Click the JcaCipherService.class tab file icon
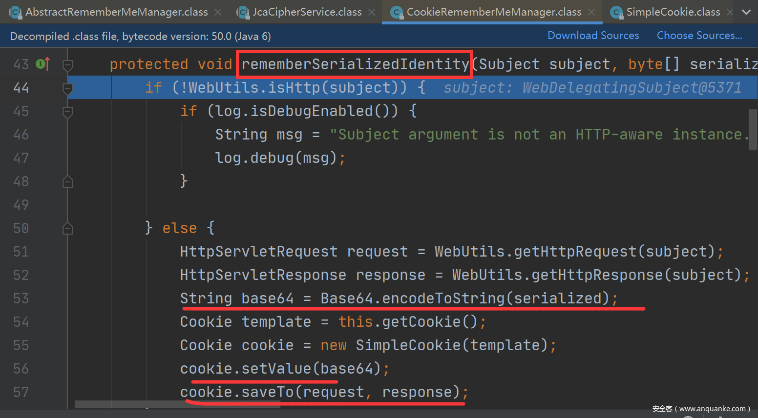Image resolution: width=758 pixels, height=418 pixels. point(243,12)
